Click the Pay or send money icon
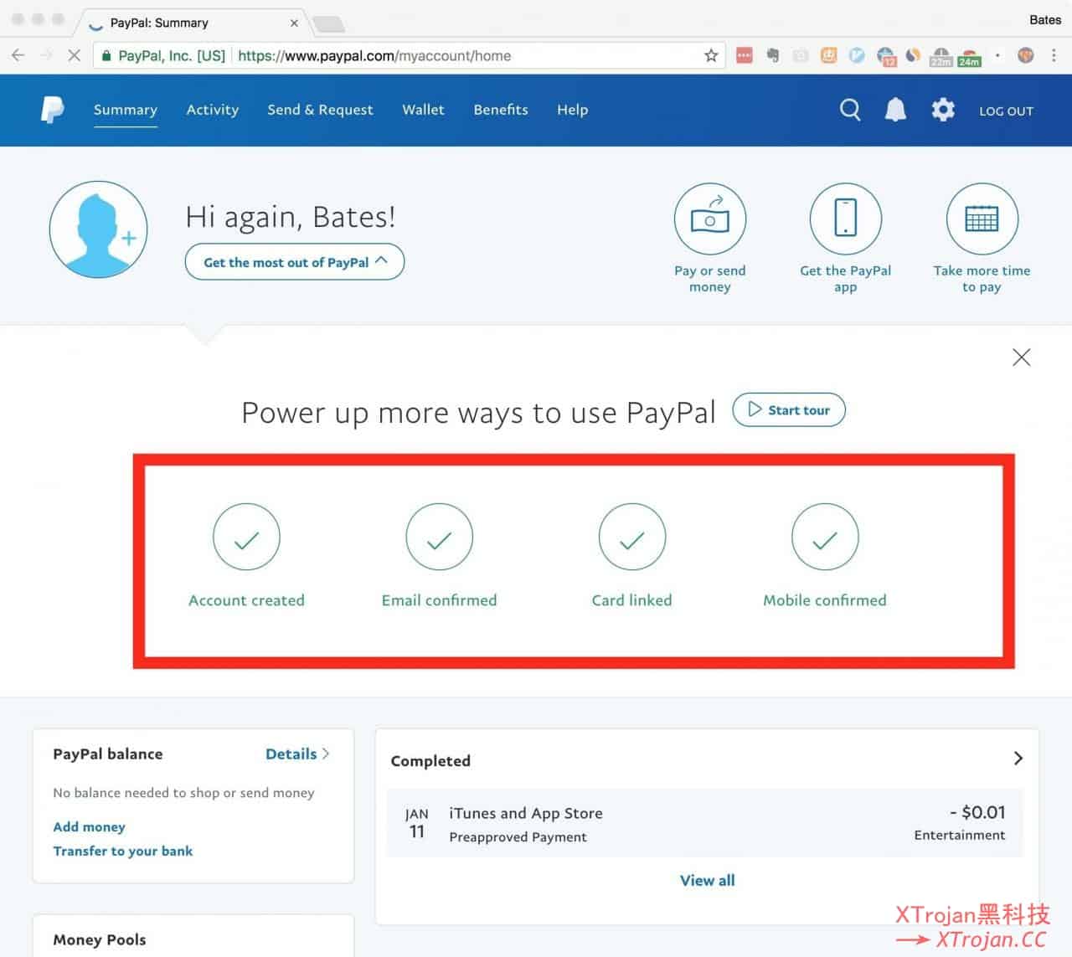This screenshot has width=1072, height=957. pyautogui.click(x=710, y=219)
